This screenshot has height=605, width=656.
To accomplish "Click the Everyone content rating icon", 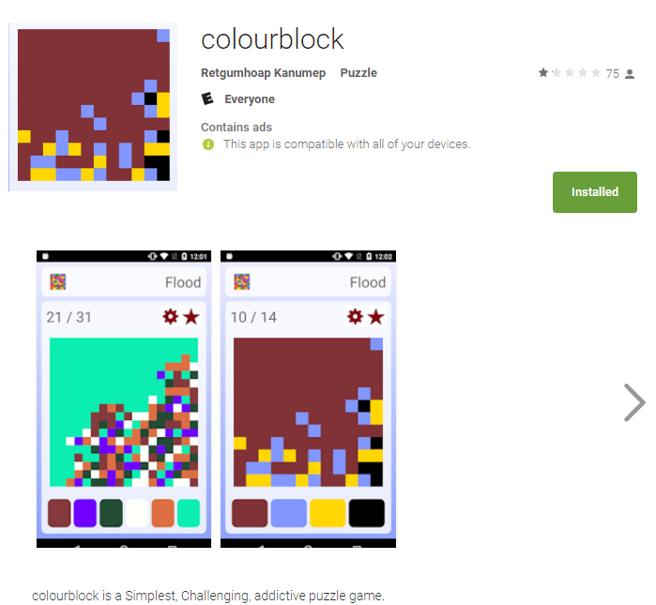I will click(207, 99).
